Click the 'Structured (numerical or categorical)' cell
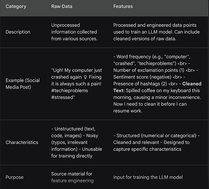Image resolution: width=209 pixels, height=189 pixels. click(x=156, y=136)
